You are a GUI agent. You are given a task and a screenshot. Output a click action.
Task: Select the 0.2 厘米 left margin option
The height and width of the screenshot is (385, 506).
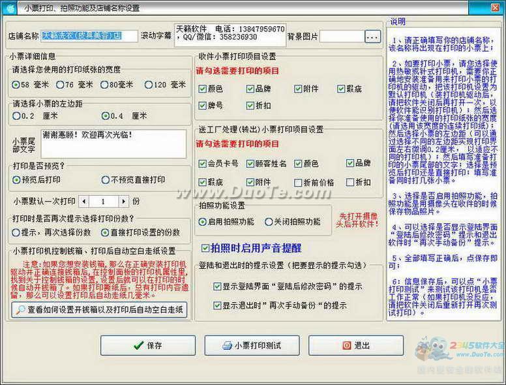coord(16,116)
